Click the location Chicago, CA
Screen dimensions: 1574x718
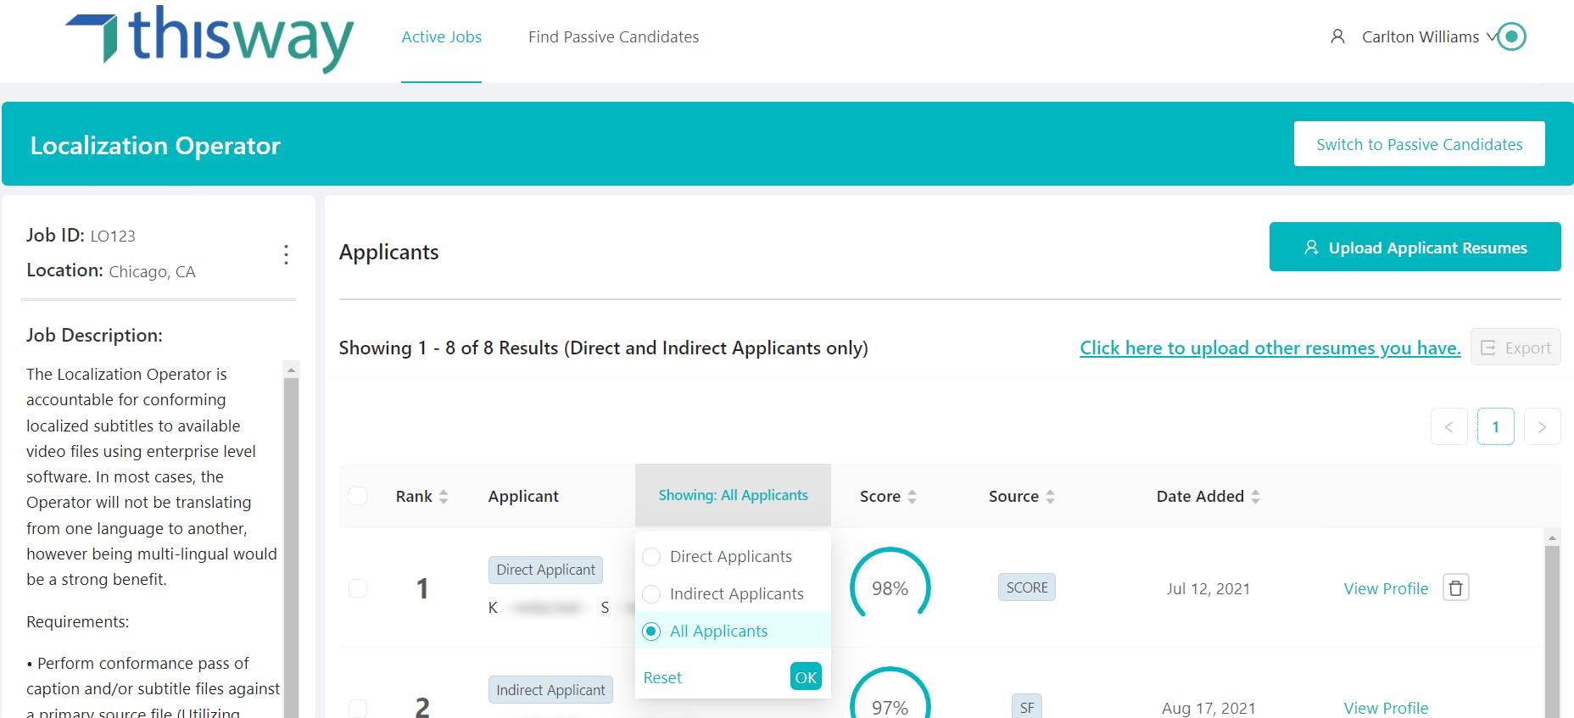(x=152, y=272)
